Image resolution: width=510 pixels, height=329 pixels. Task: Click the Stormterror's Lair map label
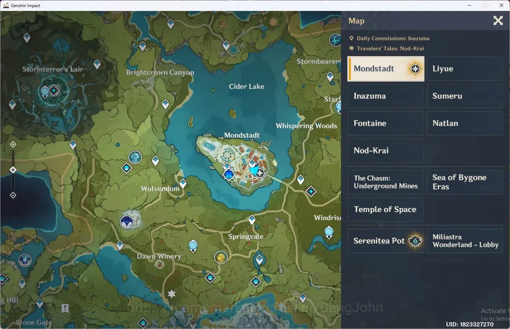click(x=53, y=69)
